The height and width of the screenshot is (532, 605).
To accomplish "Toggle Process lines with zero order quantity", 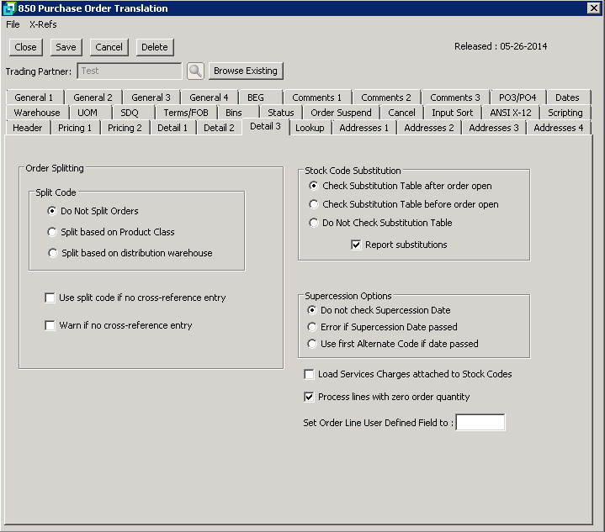I will tap(310, 397).
